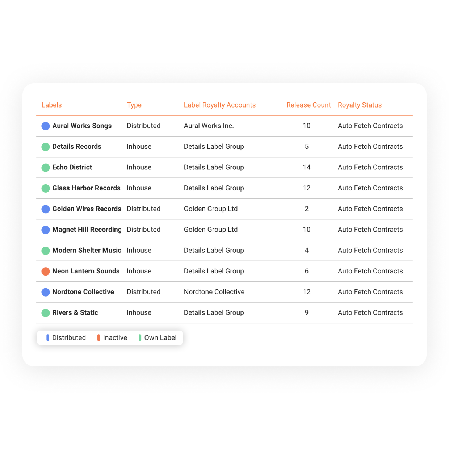The height and width of the screenshot is (449, 449).
Task: Click the green dot in the Own Label legend chip
Action: [140, 337]
